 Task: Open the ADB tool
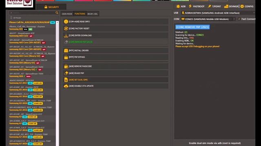[x=181, y=6]
